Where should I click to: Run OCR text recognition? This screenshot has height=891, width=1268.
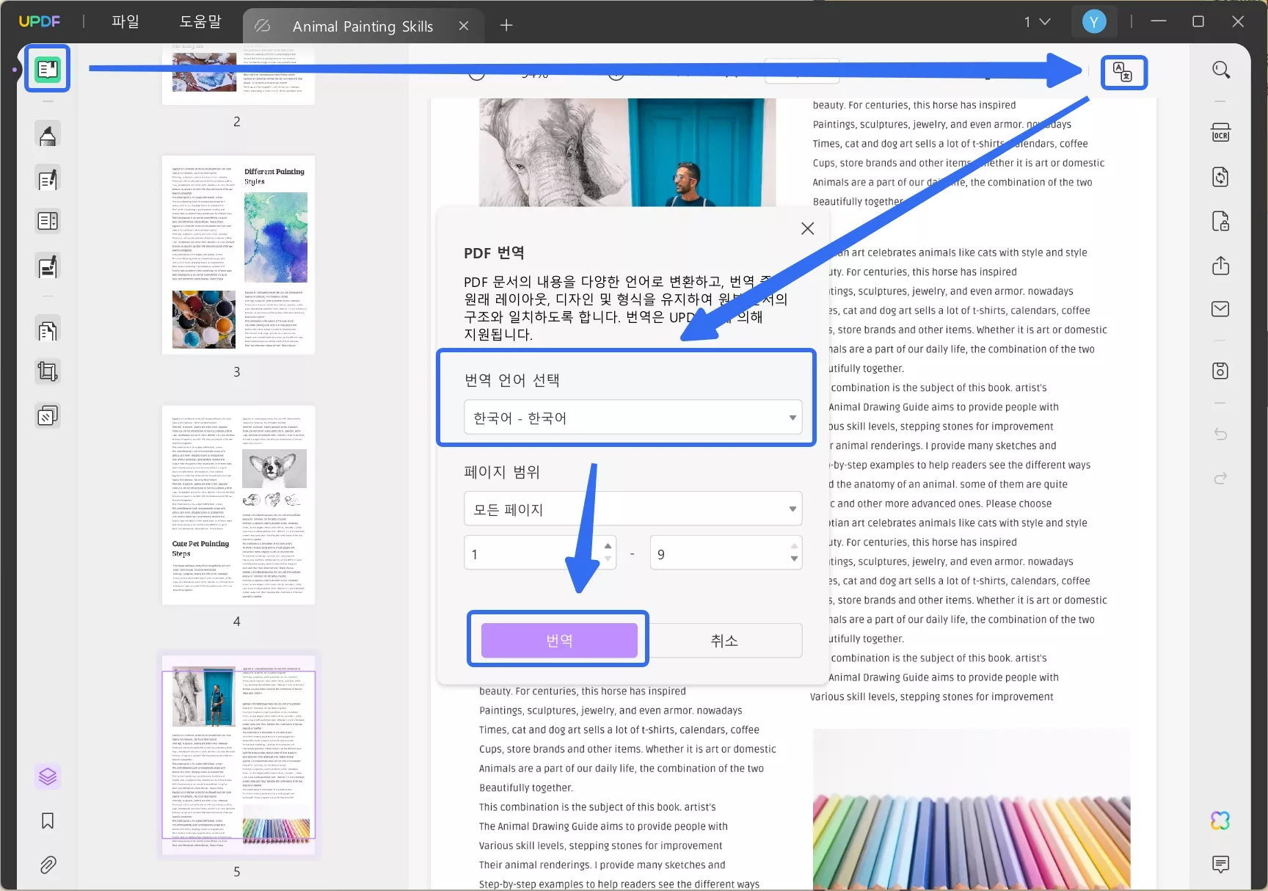1221,133
